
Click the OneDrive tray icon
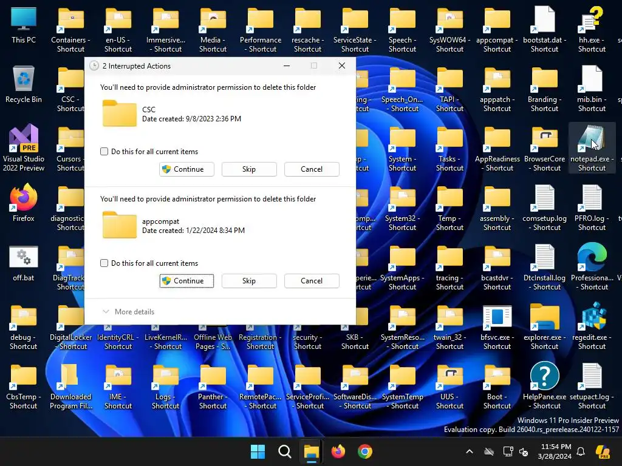489,451
